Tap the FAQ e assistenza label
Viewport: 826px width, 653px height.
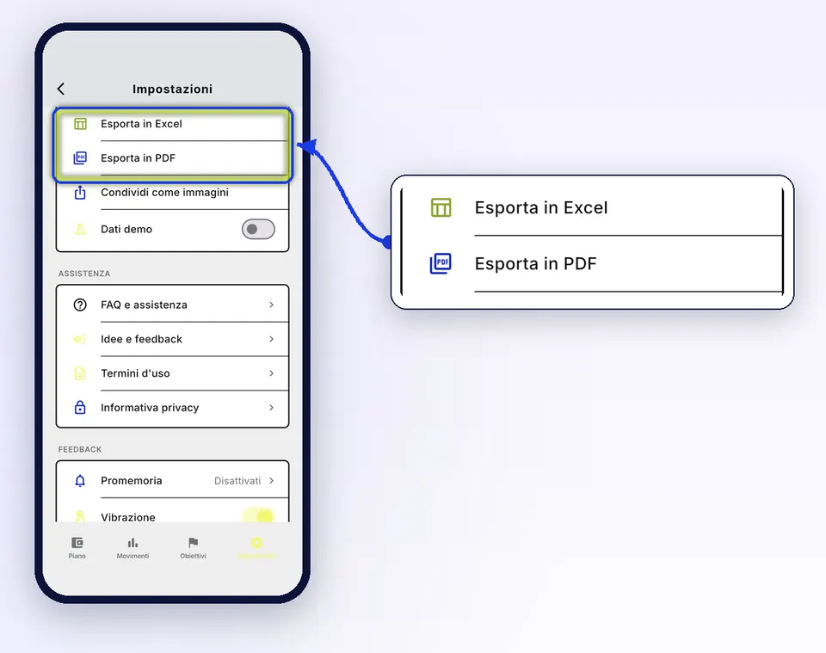pyautogui.click(x=144, y=305)
